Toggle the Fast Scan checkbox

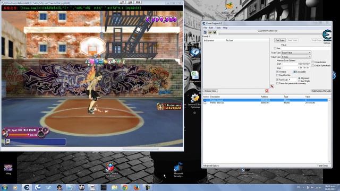[x=277, y=80]
